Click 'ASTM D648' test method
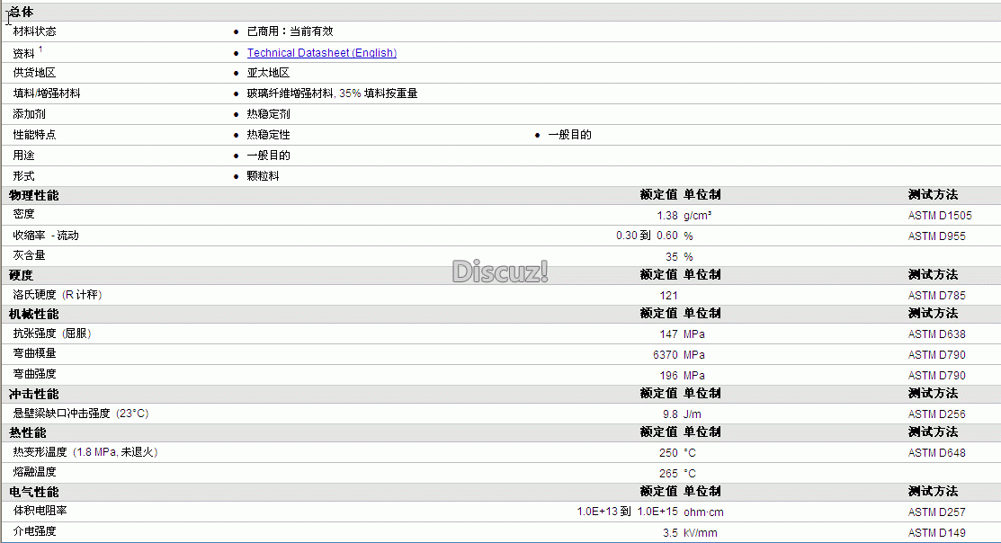Viewport: 1001px width, 543px height. pyautogui.click(x=936, y=453)
